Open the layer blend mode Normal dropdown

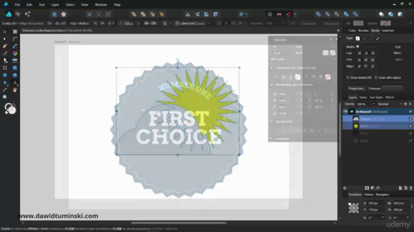tap(389, 104)
